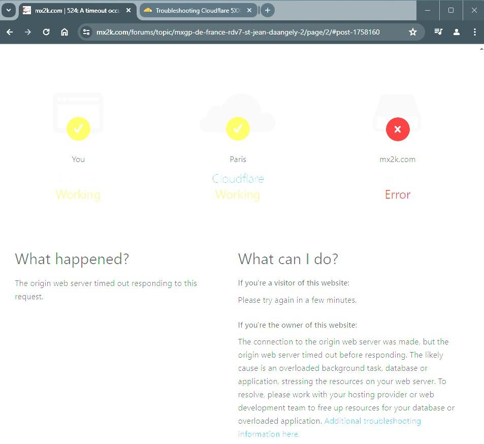Click 'If you're the owner of this website:'
The height and width of the screenshot is (444, 484).
pos(298,325)
